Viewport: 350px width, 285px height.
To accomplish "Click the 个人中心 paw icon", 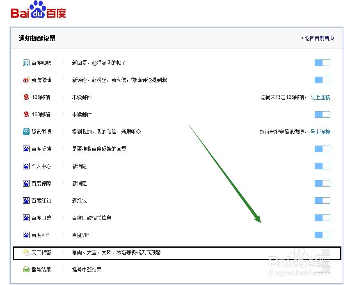I will click(x=26, y=166).
